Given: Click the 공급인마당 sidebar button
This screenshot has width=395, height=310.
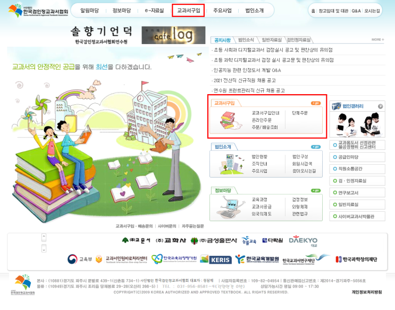Looking at the screenshot, I should click(x=357, y=157).
